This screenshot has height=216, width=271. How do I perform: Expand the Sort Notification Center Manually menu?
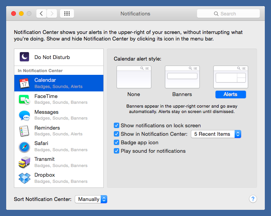[91, 199]
